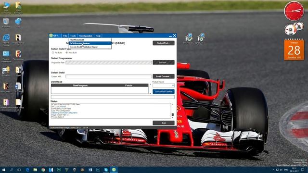
Task: Open Word from the taskbar
Action: pos(90,170)
